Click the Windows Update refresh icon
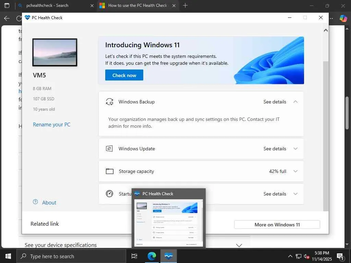Image resolution: width=351 pixels, height=263 pixels. (x=109, y=149)
